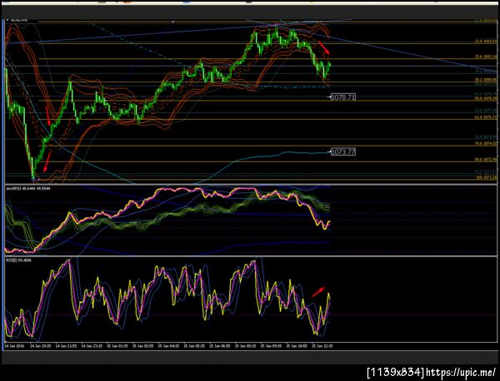Screen dimensions: 500x381
Task: Click the 1073.77 price label
Action: (343, 152)
